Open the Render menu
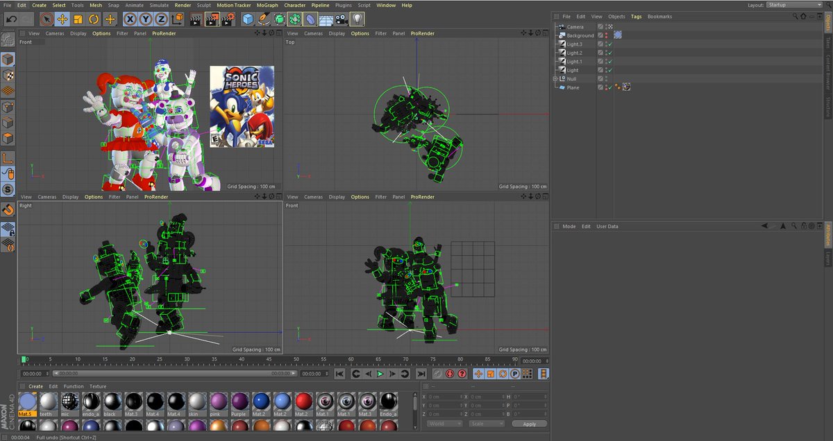 183,5
